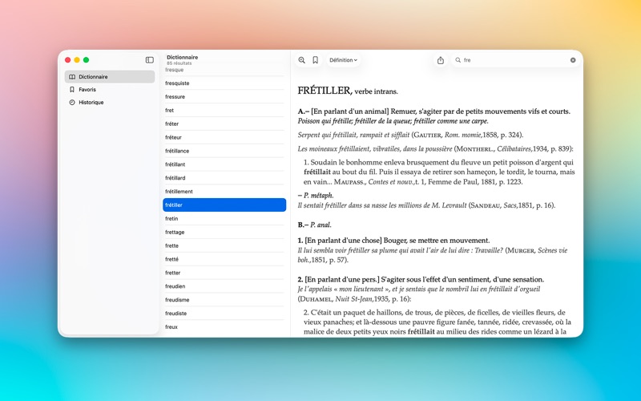Click the FRÉTILLER heading in definition
This screenshot has height=401, width=641.
pyautogui.click(x=325, y=91)
